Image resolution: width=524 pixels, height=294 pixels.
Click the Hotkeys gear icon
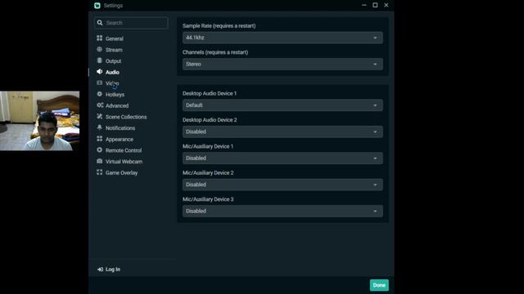[x=100, y=94]
